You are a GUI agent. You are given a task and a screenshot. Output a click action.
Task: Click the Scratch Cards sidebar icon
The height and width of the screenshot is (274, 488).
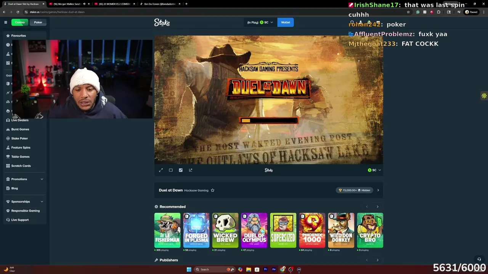pos(8,166)
